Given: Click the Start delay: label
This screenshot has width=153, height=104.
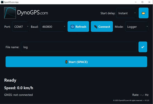Looking at the screenshot, I should point(108,13).
